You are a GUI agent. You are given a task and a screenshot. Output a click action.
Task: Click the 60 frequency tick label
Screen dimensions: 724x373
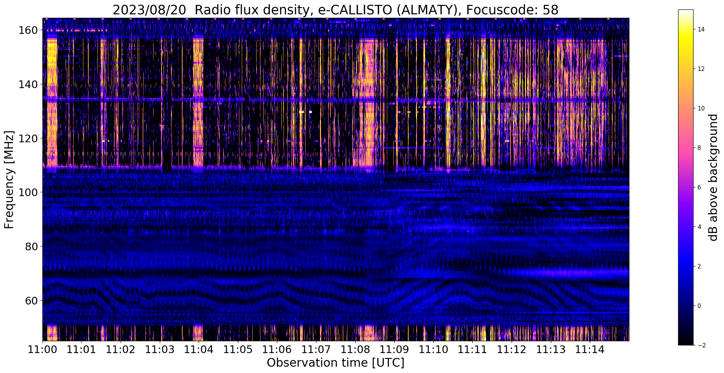[x=31, y=300]
